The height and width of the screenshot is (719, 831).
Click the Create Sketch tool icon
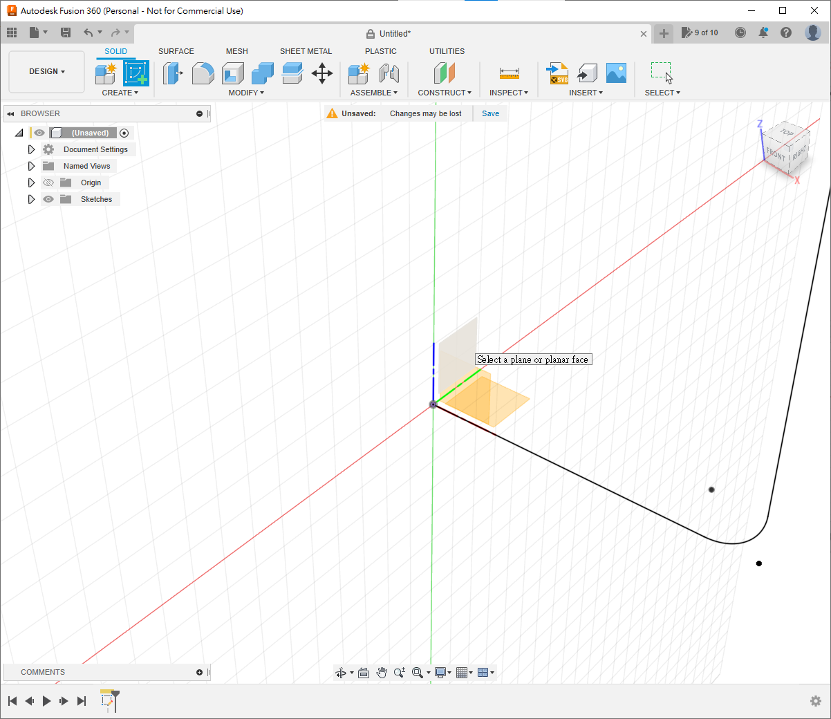[136, 73]
